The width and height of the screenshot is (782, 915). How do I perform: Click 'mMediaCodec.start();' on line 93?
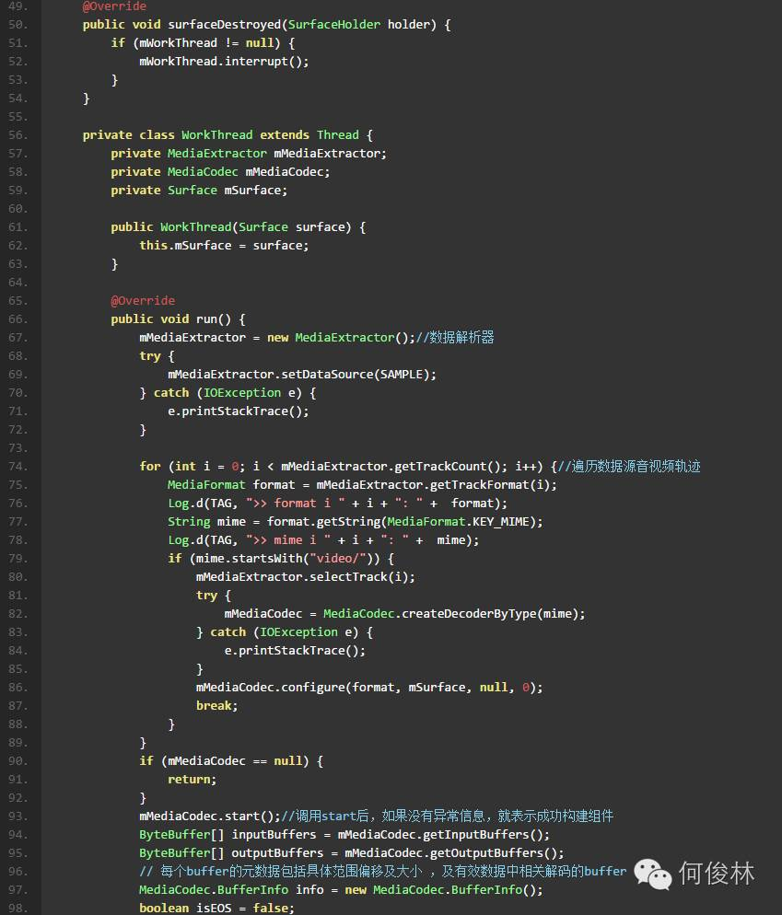(x=210, y=817)
